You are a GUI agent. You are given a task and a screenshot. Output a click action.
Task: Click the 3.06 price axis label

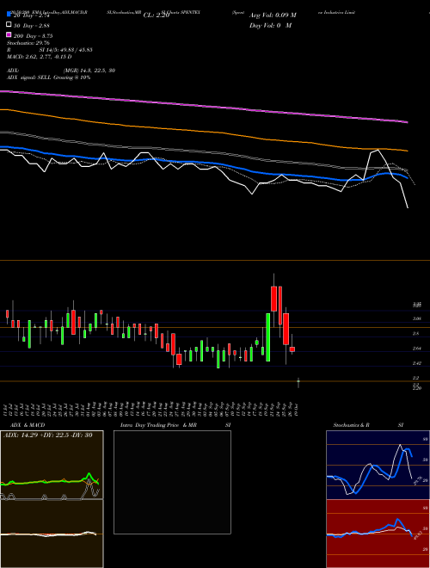click(416, 318)
